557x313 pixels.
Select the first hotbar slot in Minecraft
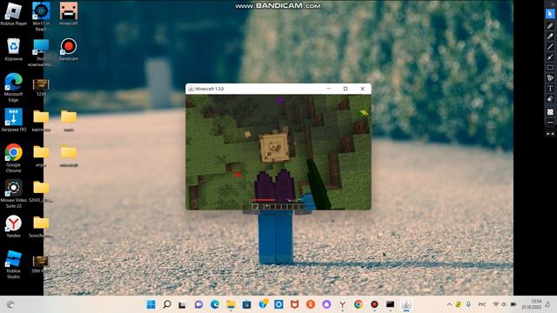click(255, 207)
